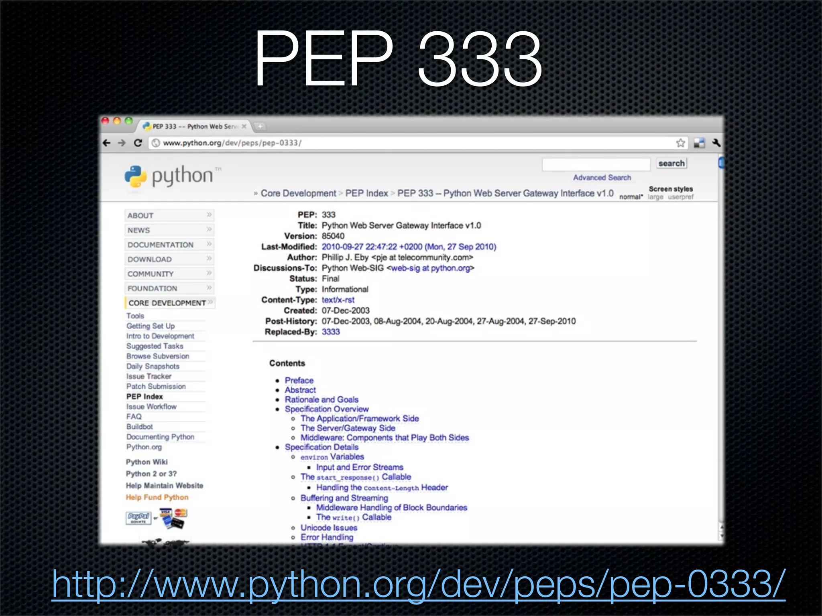Open the Advanced Search link
Screen dimensions: 822x616
[602, 177]
